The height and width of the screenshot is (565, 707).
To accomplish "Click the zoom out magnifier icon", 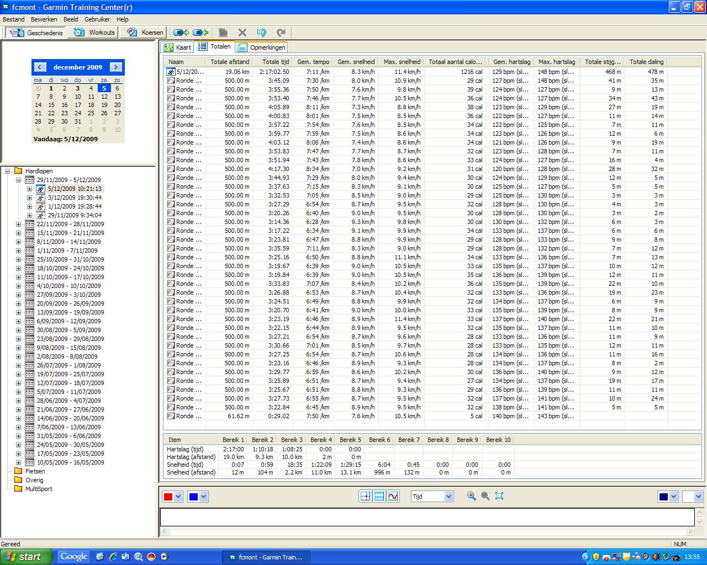I will (486, 496).
